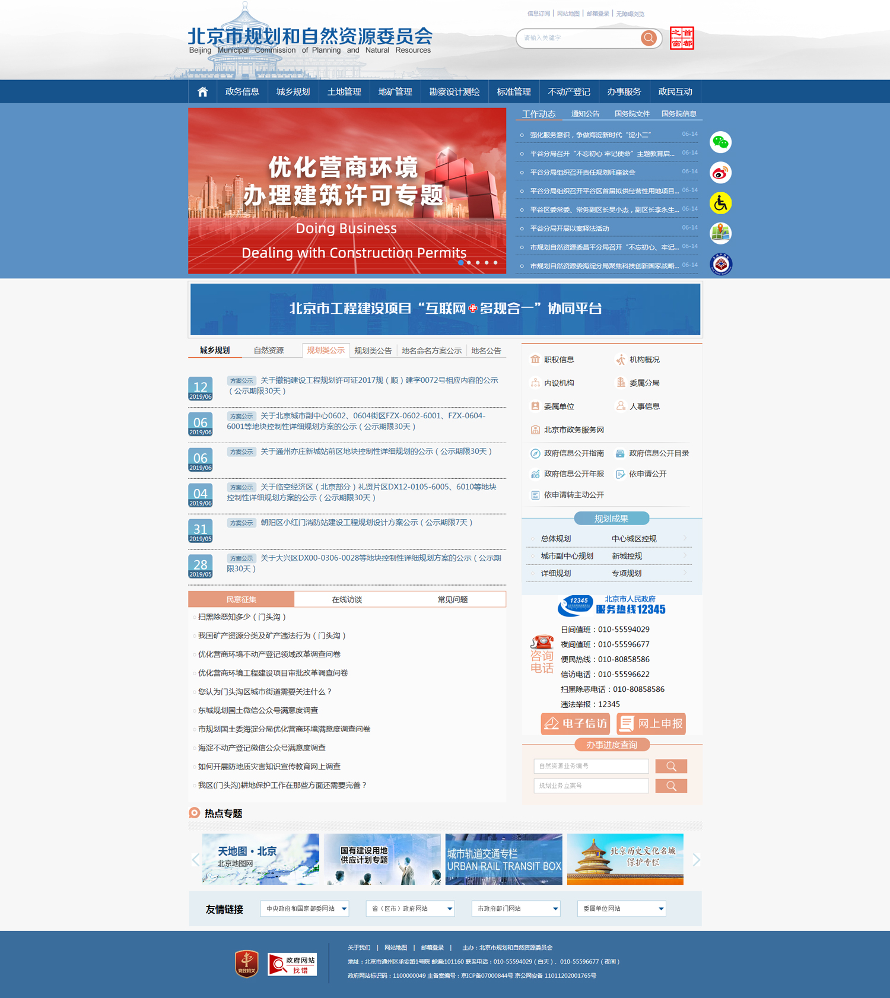
Task: Open the red 首都之窗 seal icon
Action: (682, 38)
